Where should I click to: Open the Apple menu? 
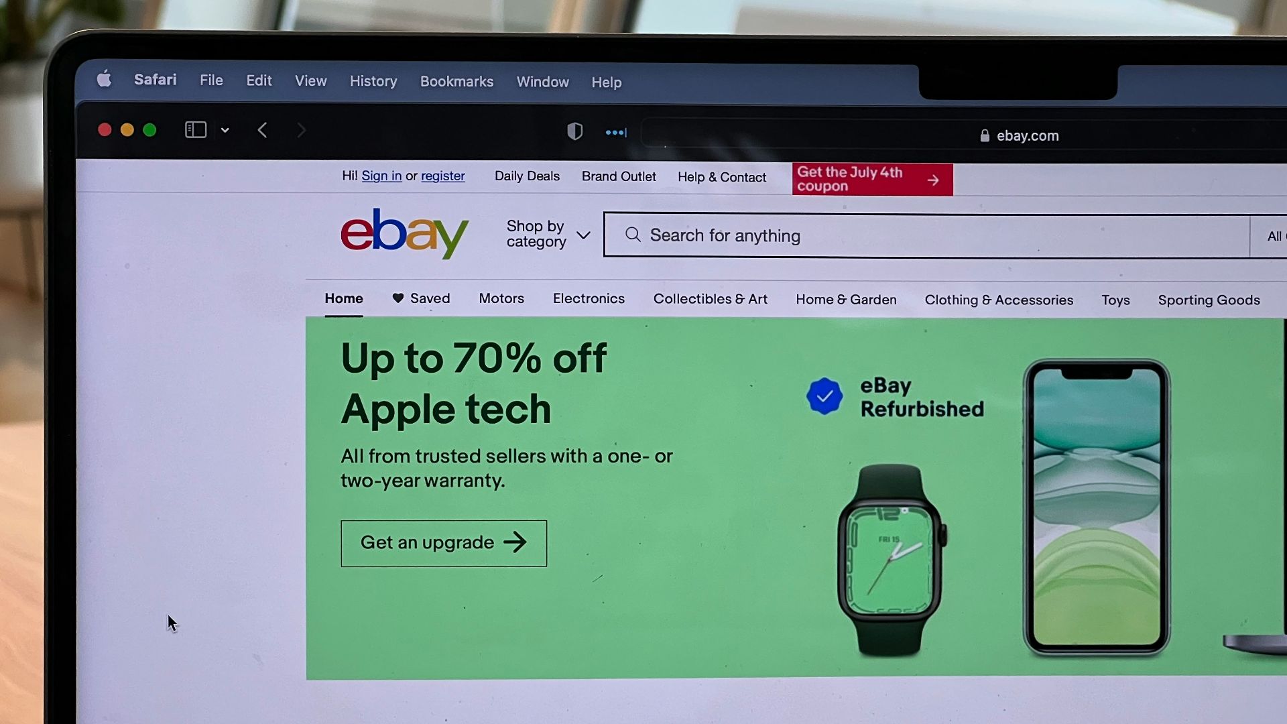(104, 79)
